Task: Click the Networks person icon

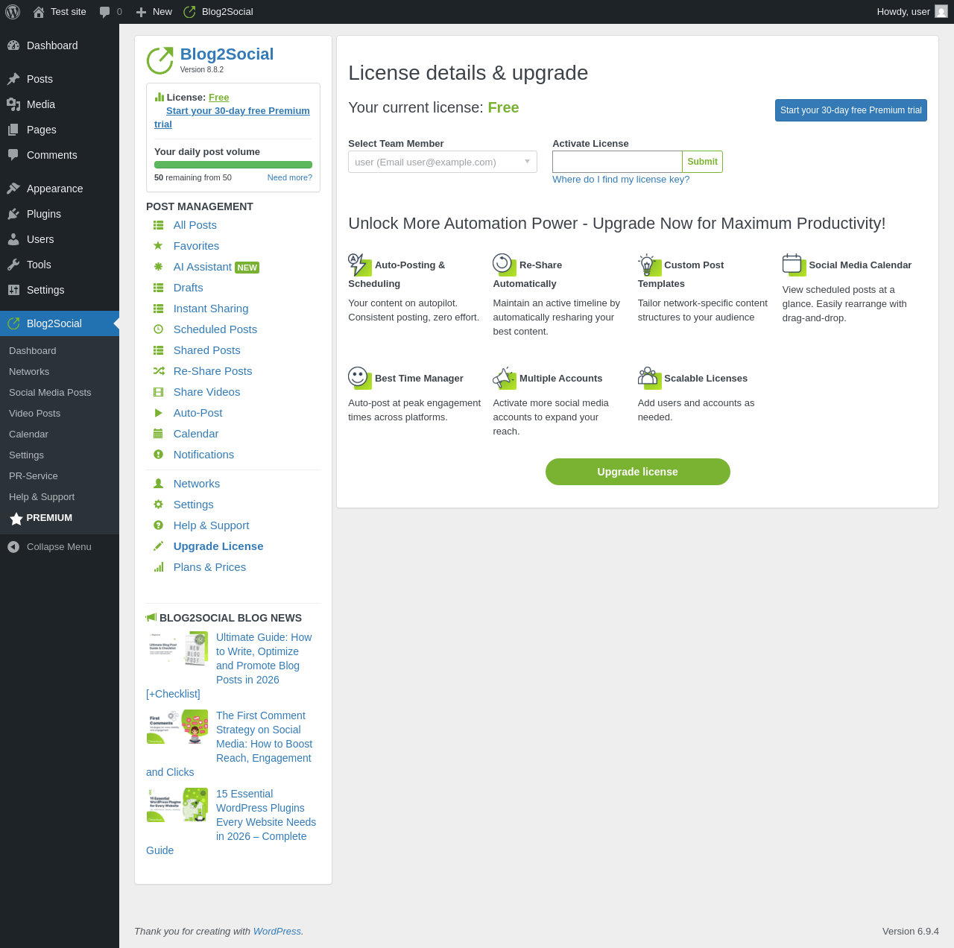Action: click(158, 484)
